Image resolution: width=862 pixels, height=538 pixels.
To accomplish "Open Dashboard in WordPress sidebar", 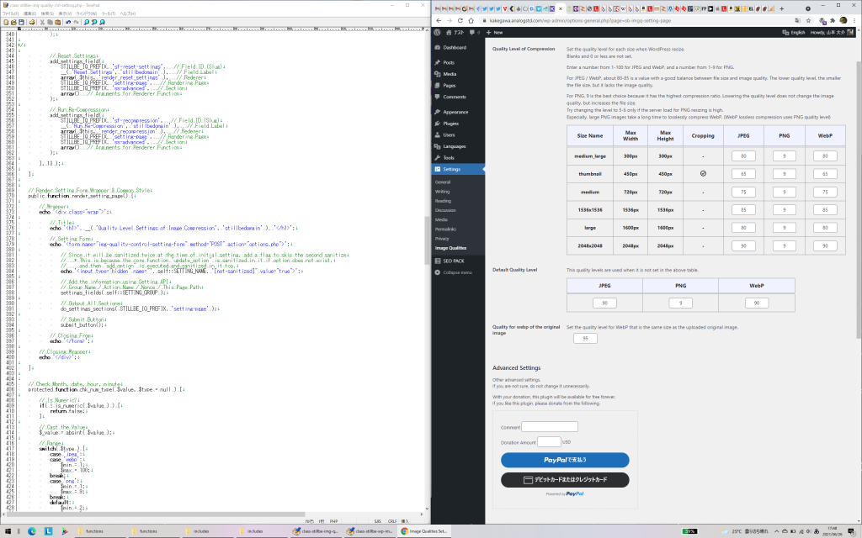I will 454,48.
